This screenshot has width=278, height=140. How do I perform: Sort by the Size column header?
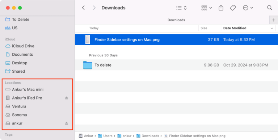click(204, 28)
